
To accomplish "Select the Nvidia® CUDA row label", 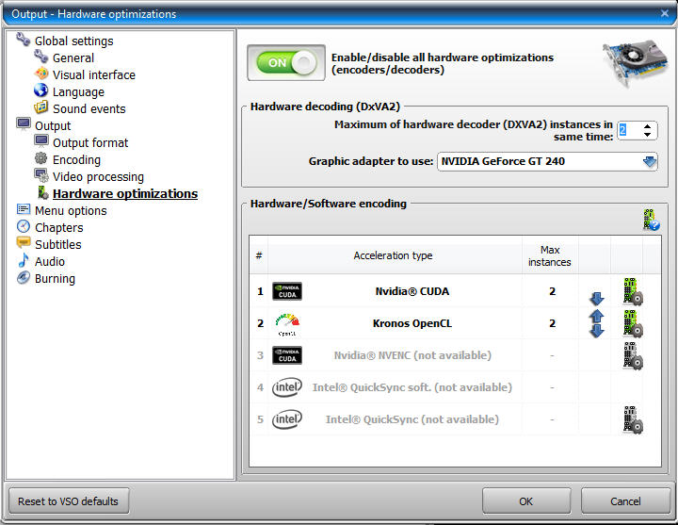I will [412, 291].
